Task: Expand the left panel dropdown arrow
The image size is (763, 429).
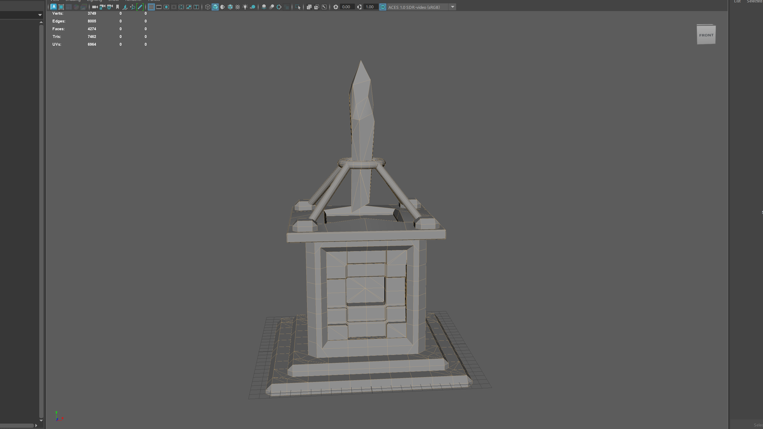Action: pyautogui.click(x=40, y=15)
